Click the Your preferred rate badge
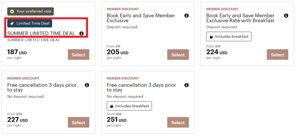 (x=30, y=11)
